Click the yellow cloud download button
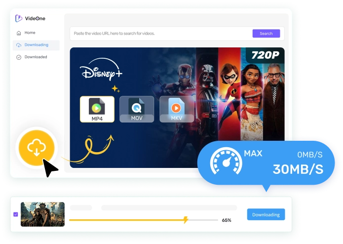The height and width of the screenshot is (244, 343). [x=38, y=147]
